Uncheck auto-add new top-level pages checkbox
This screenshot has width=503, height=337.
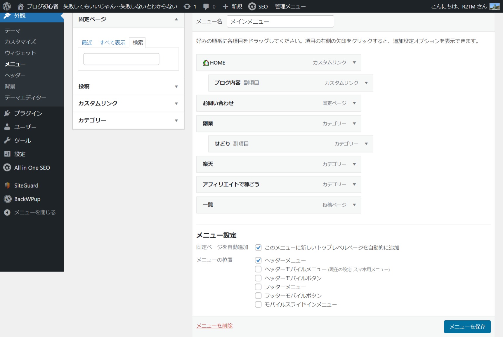tap(258, 248)
